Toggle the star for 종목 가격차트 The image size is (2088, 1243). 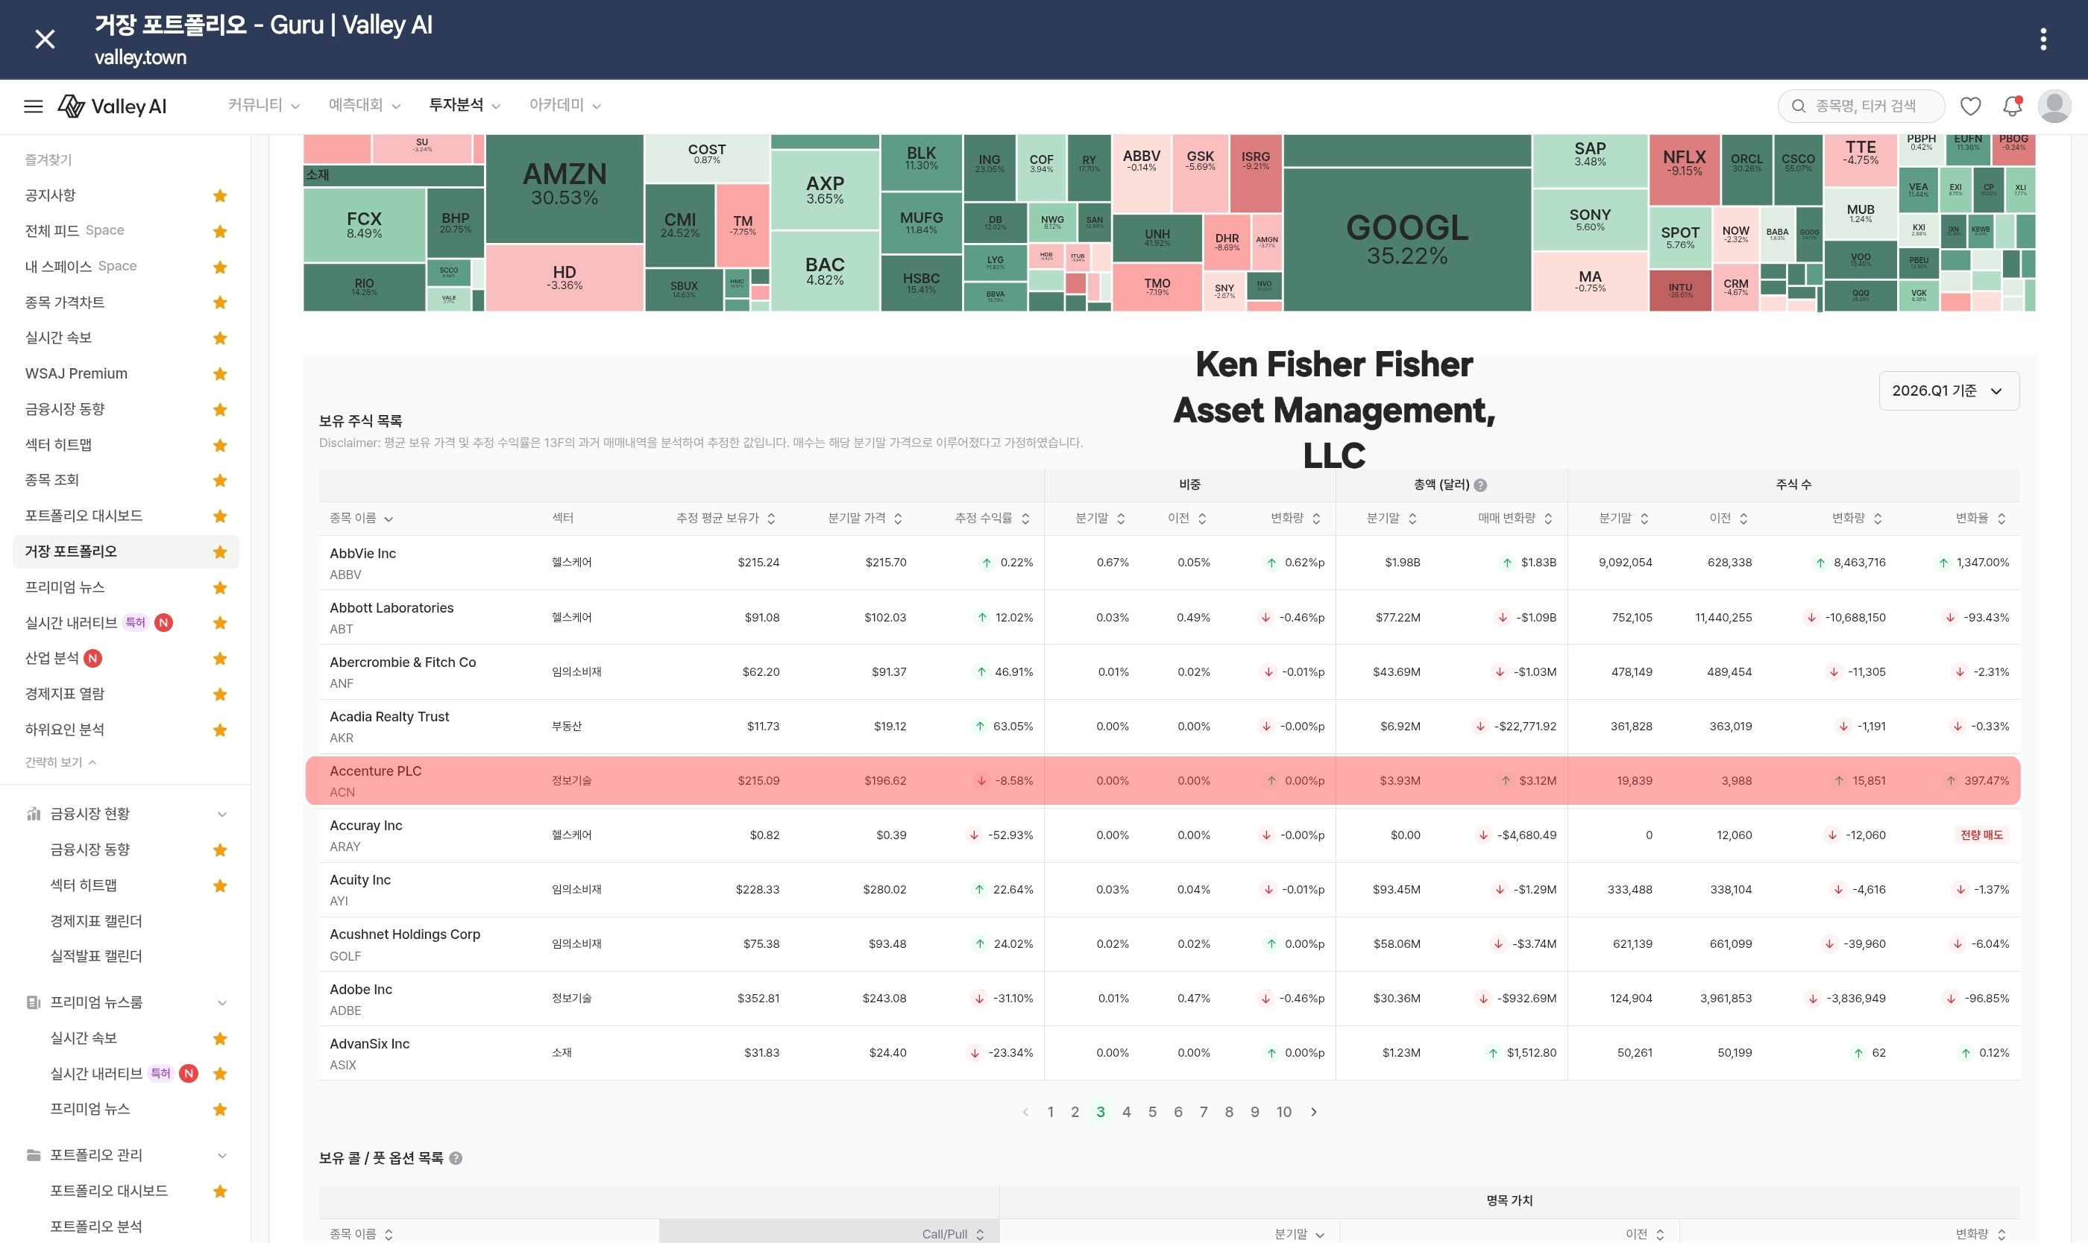[221, 303]
